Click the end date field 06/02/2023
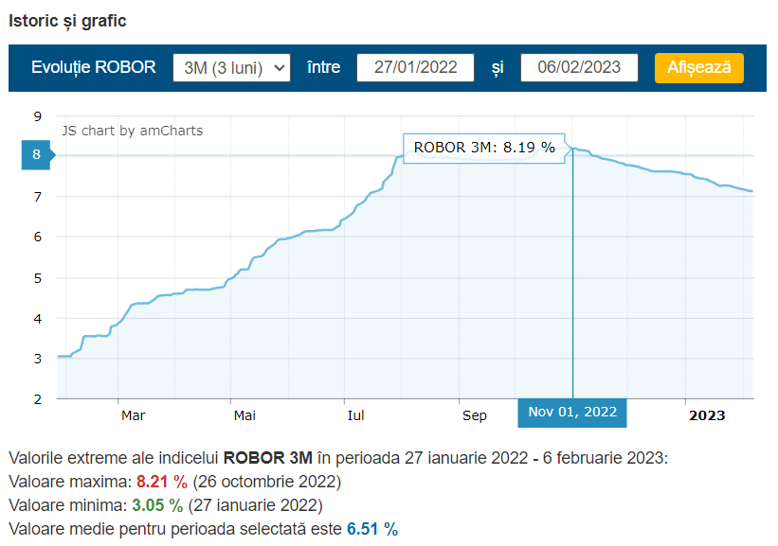Screen dimensions: 778x546 (x=578, y=68)
